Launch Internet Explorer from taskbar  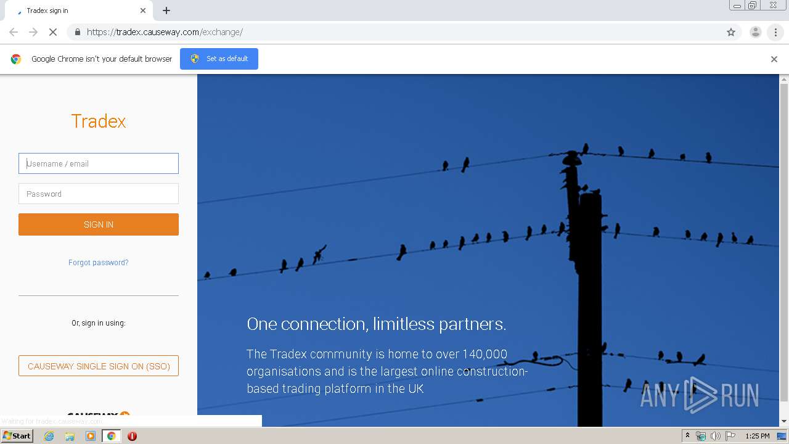49,436
